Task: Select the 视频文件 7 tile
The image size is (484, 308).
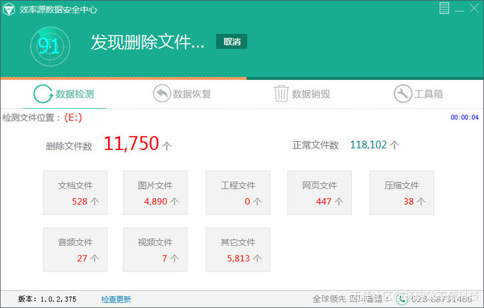Action: pos(155,250)
